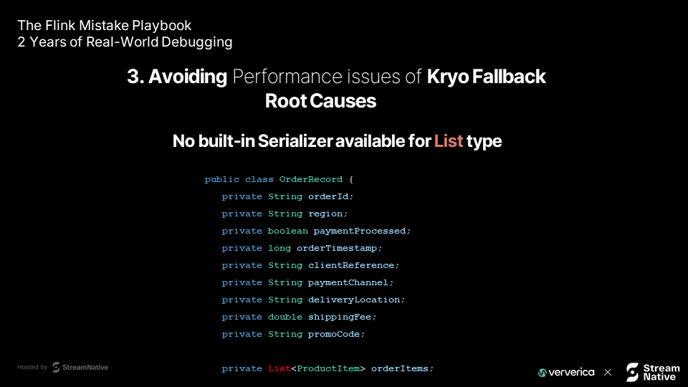
Task: Click the 'shippingFee' double field line
Action: [x=299, y=317]
